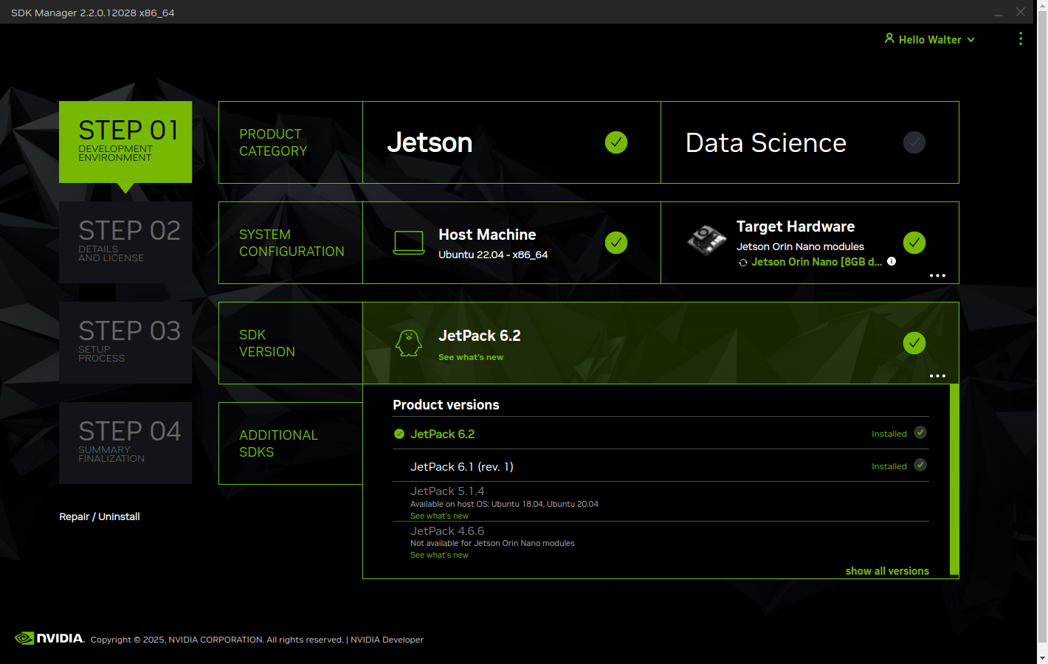Image resolution: width=1048 pixels, height=664 pixels.
Task: Click the window's right-edge vertical scrollbar
Action: pyautogui.click(x=1042, y=325)
